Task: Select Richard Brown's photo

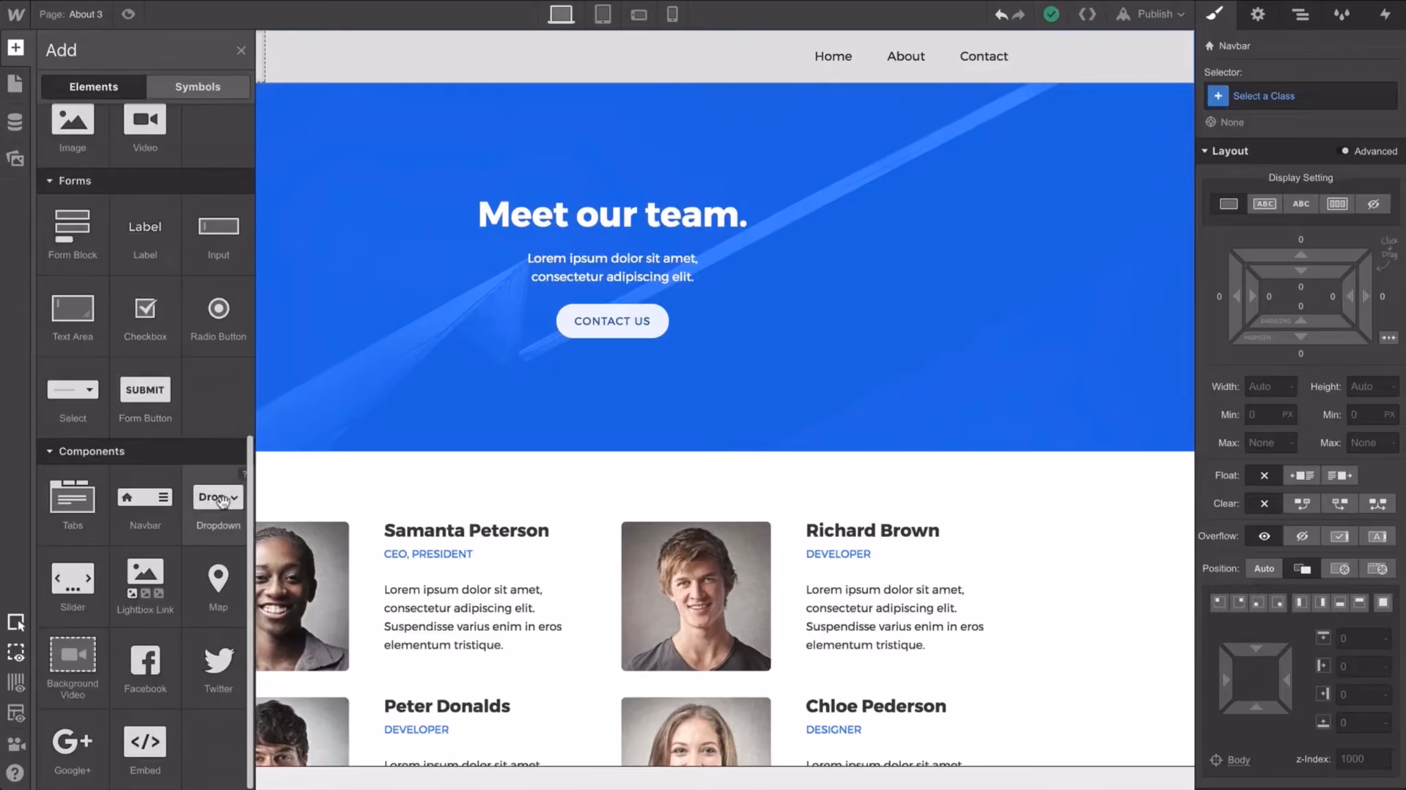Action: coord(695,596)
